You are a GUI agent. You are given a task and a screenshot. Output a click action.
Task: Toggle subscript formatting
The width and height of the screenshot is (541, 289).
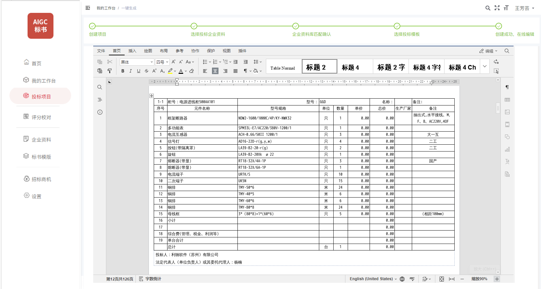pyautogui.click(x=162, y=71)
